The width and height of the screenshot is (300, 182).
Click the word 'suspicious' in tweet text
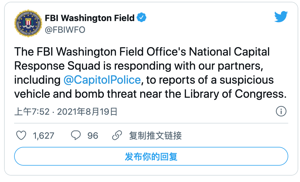pyautogui.click(x=247, y=80)
